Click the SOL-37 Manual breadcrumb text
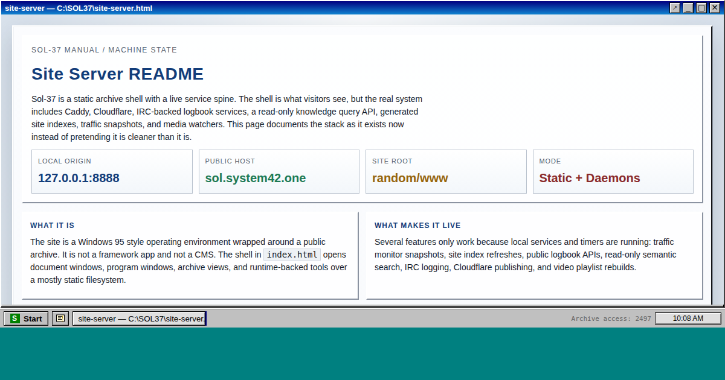The width and height of the screenshot is (725, 380). coord(104,50)
